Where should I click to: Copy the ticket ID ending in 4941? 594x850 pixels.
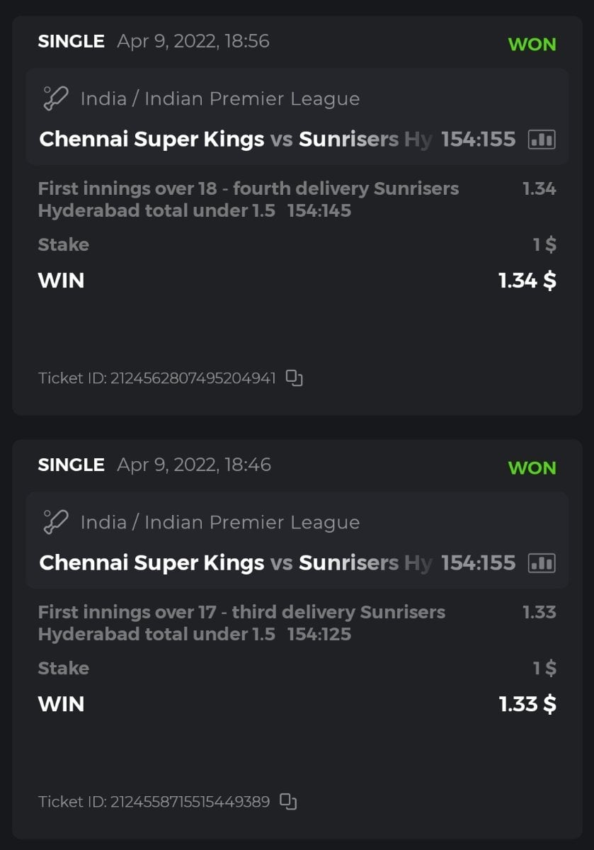pyautogui.click(x=294, y=378)
